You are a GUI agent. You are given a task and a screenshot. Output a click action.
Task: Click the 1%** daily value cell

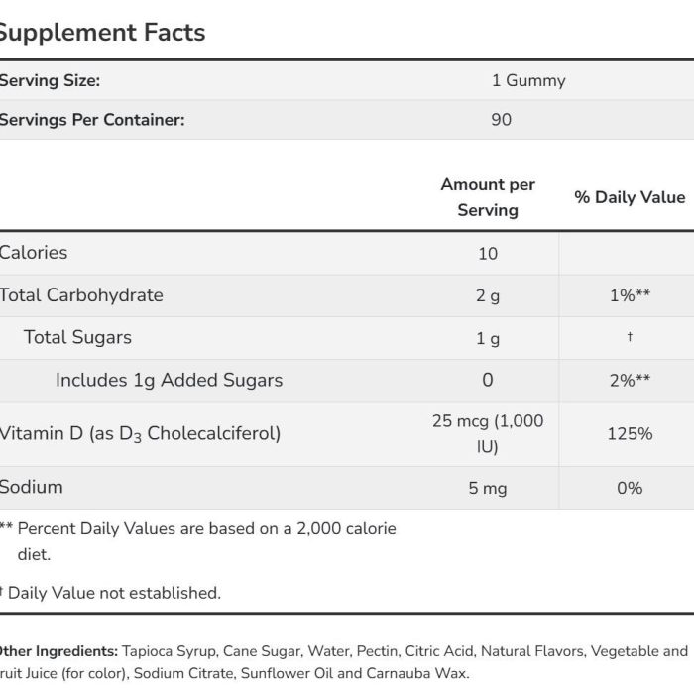pos(630,295)
